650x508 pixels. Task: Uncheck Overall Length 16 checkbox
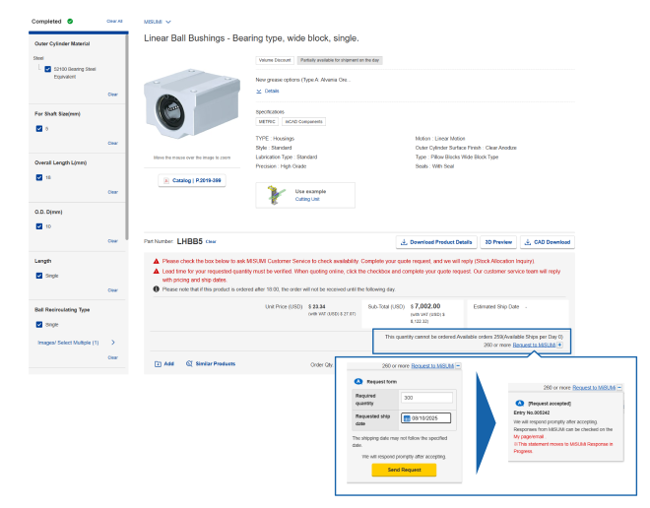tap(37, 177)
